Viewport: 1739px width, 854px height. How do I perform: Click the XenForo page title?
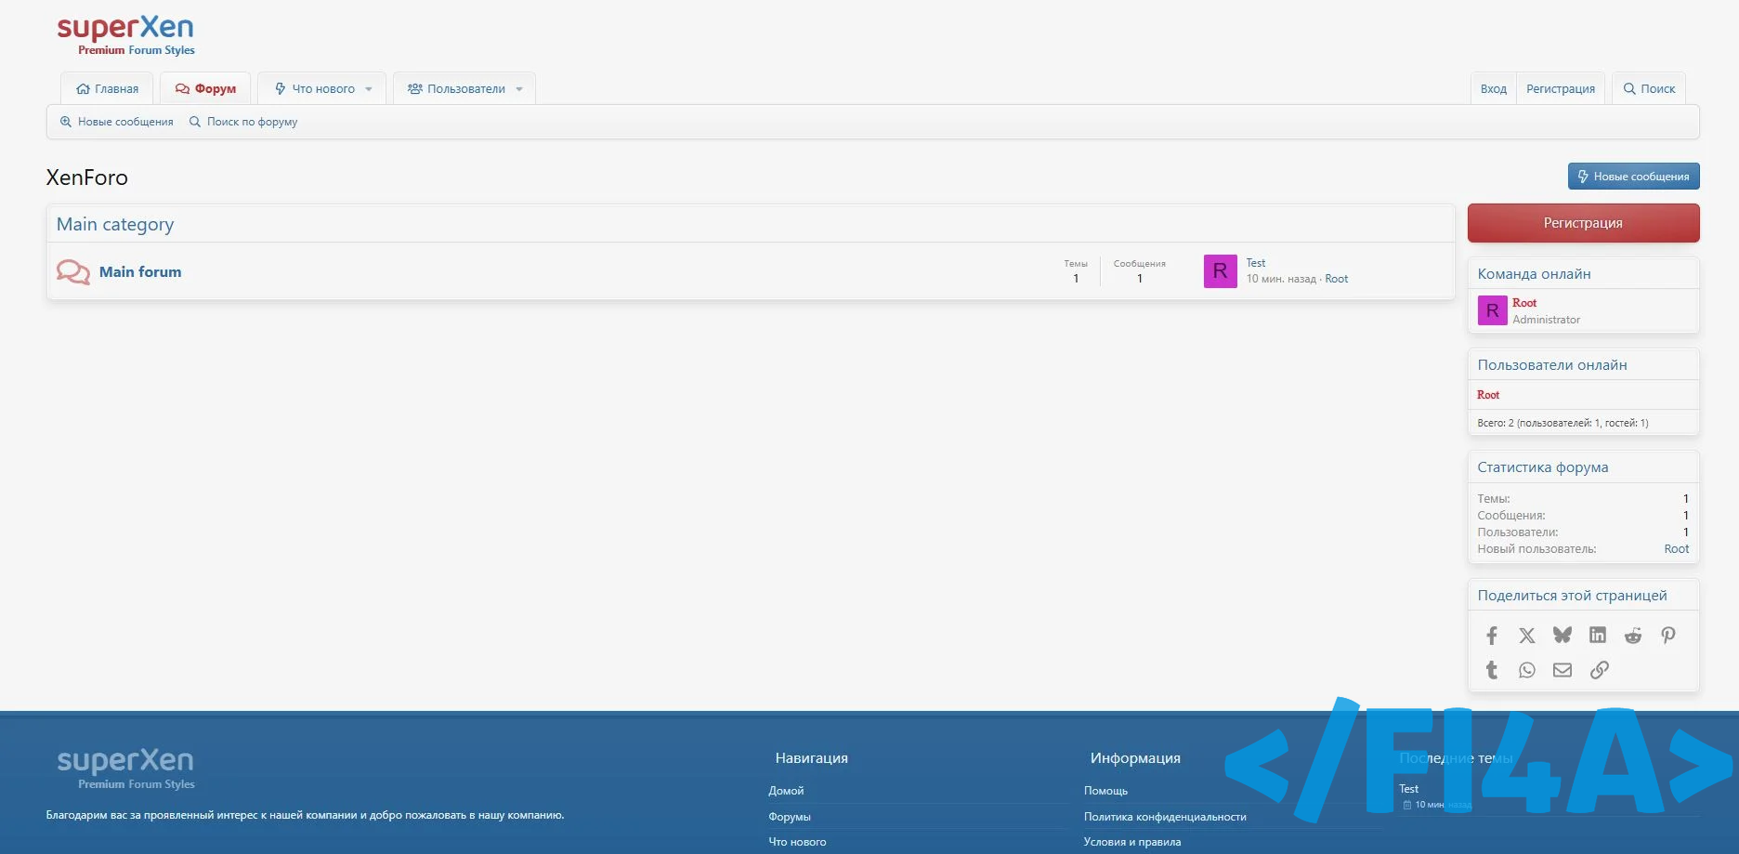pyautogui.click(x=87, y=177)
